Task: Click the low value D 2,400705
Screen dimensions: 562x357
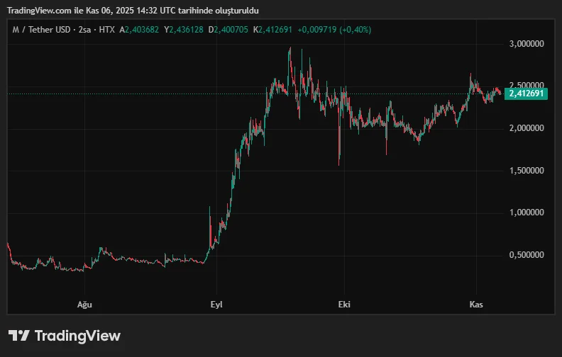Action: [x=230, y=30]
